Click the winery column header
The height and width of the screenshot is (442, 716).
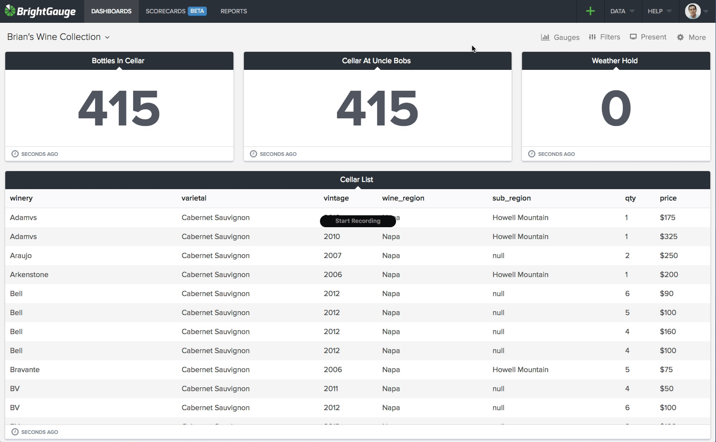[x=21, y=198]
